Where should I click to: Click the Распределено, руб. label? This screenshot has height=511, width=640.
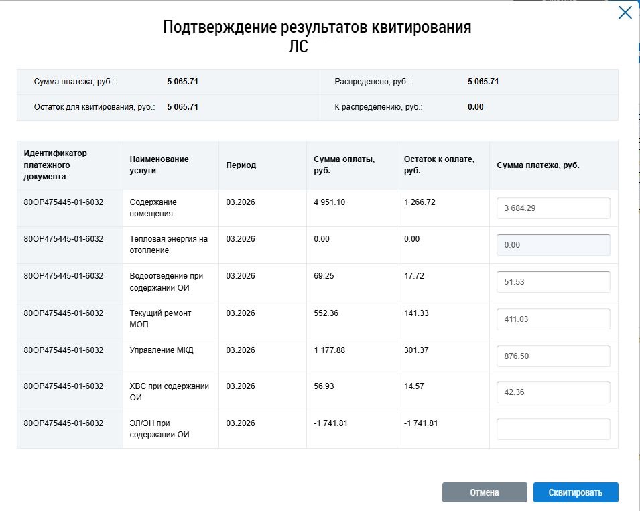coord(372,82)
